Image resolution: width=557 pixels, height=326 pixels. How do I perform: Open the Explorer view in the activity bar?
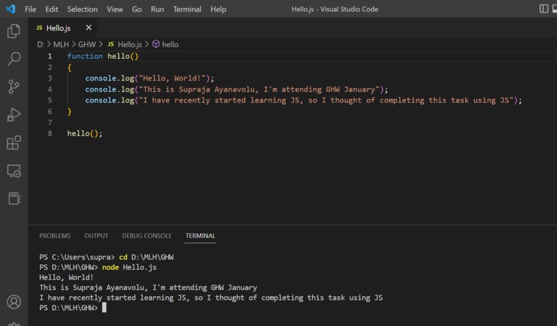coord(14,31)
